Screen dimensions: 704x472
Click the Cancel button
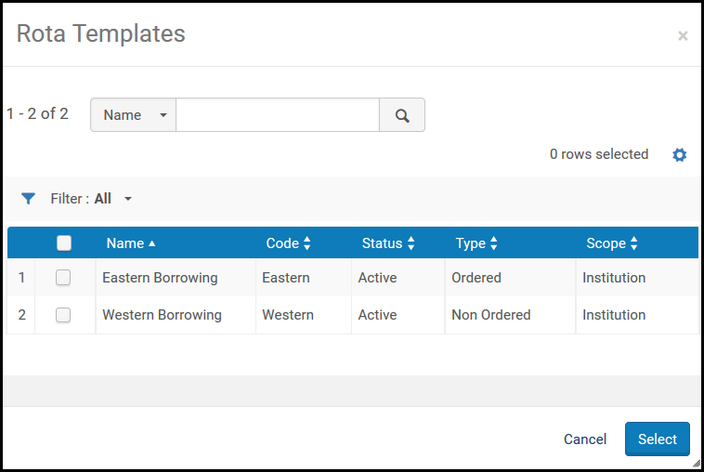(x=585, y=439)
